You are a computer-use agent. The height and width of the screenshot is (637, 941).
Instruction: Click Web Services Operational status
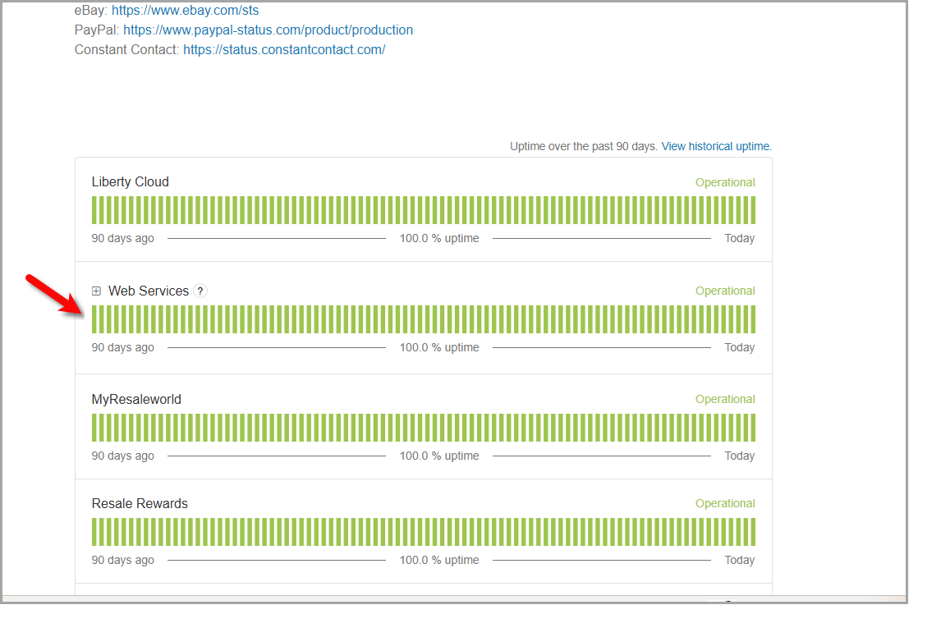(x=725, y=291)
